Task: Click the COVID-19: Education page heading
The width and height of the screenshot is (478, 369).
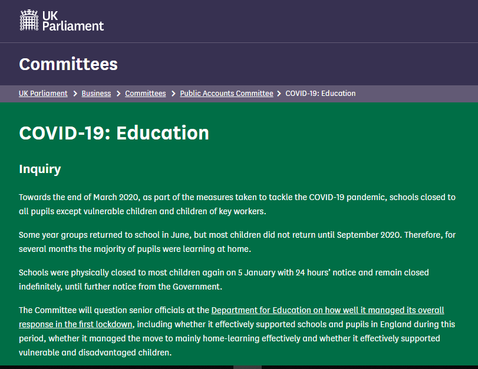Action: click(114, 133)
